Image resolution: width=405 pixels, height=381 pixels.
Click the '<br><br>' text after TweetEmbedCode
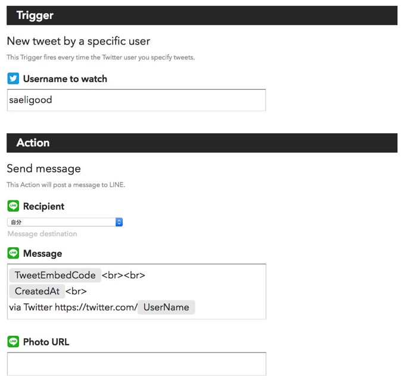point(123,275)
